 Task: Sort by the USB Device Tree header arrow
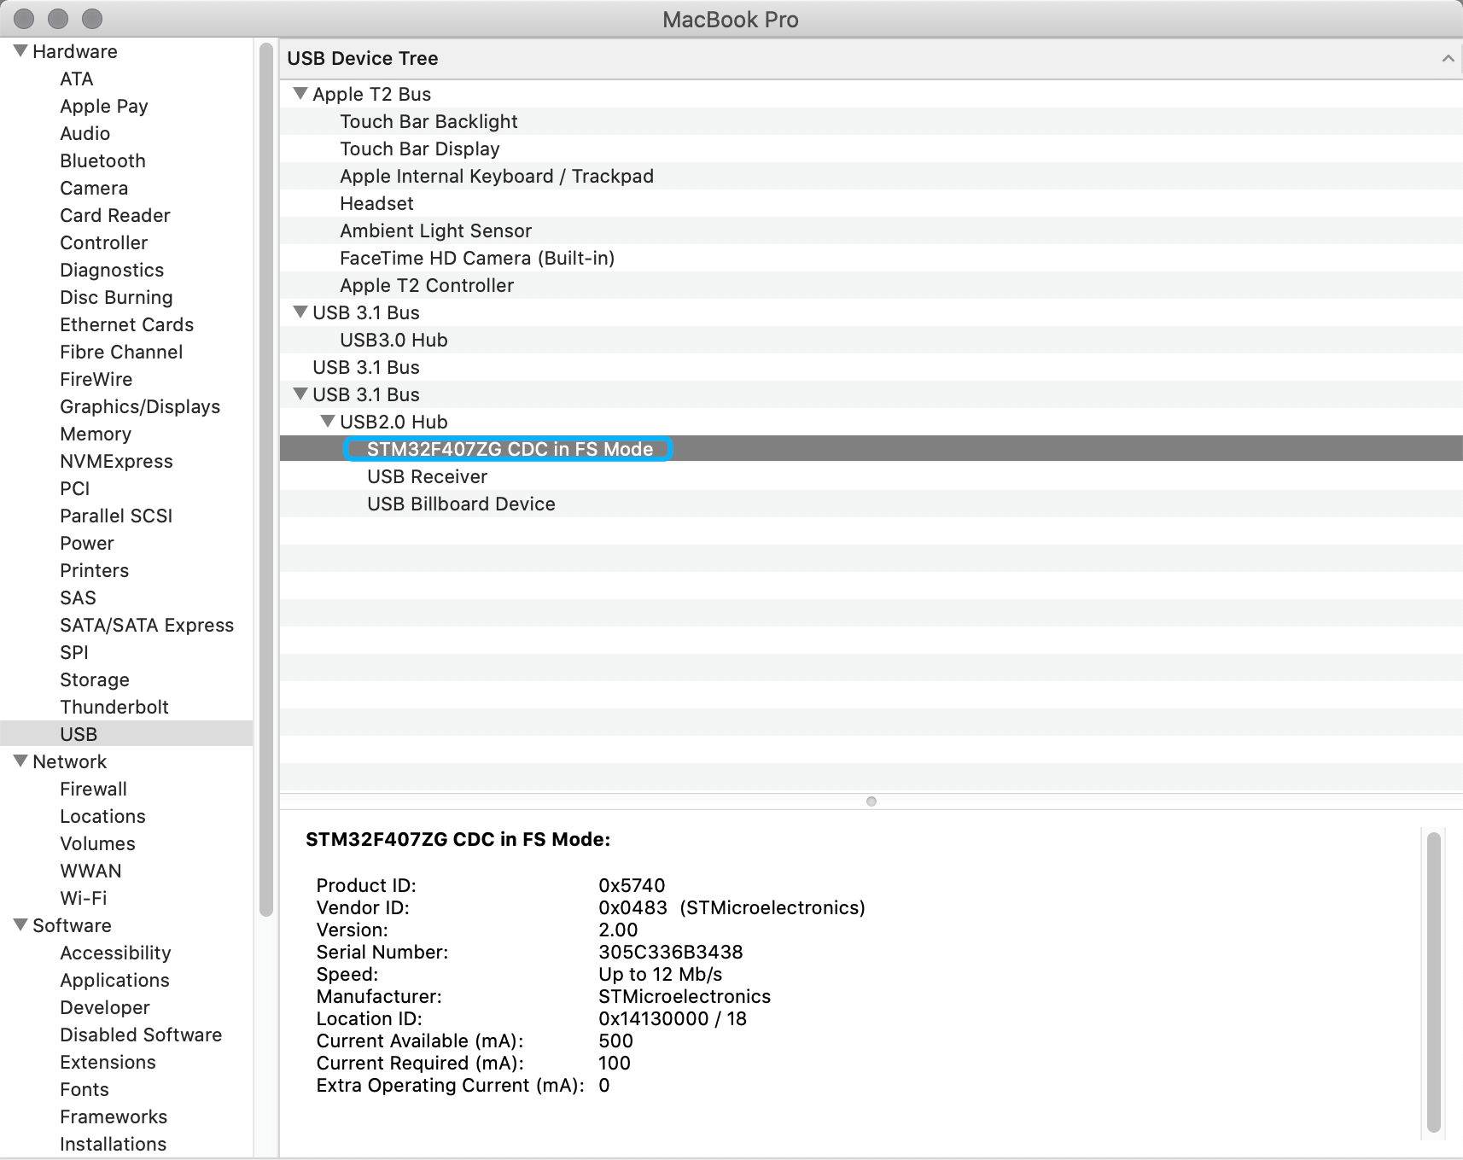(x=1448, y=58)
